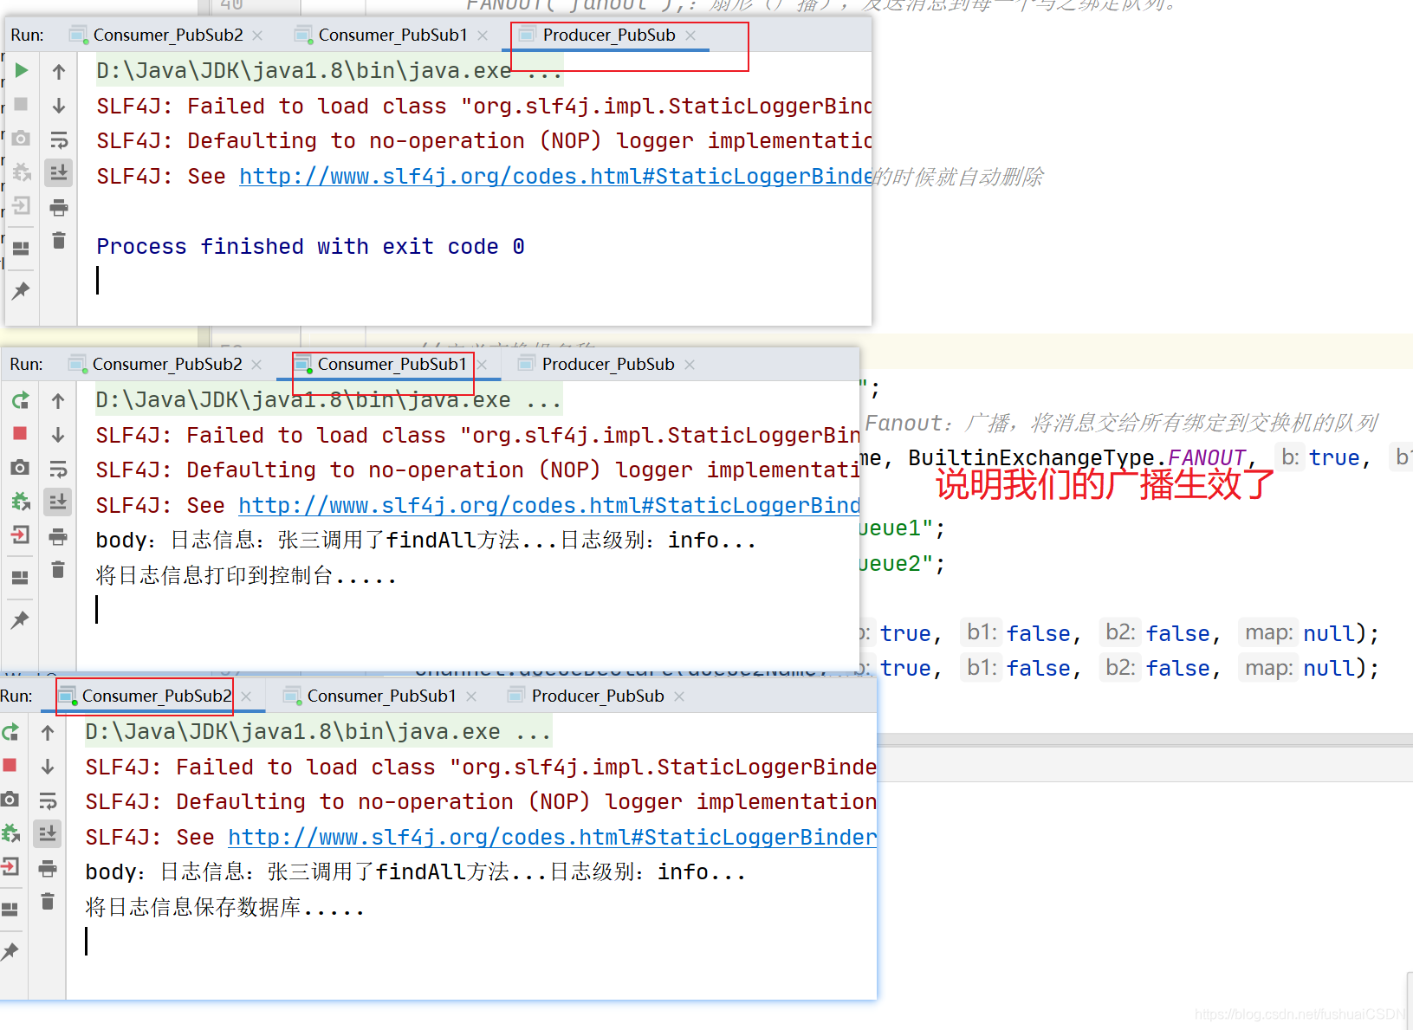The width and height of the screenshot is (1413, 1030).
Task: Toggle soft-wrap in Producer_PubSub console
Action: [59, 139]
